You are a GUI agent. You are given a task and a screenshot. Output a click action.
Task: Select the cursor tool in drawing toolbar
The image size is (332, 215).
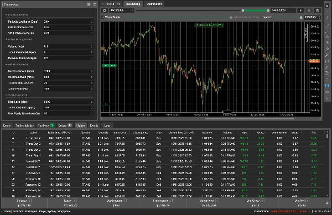coord(327,6)
